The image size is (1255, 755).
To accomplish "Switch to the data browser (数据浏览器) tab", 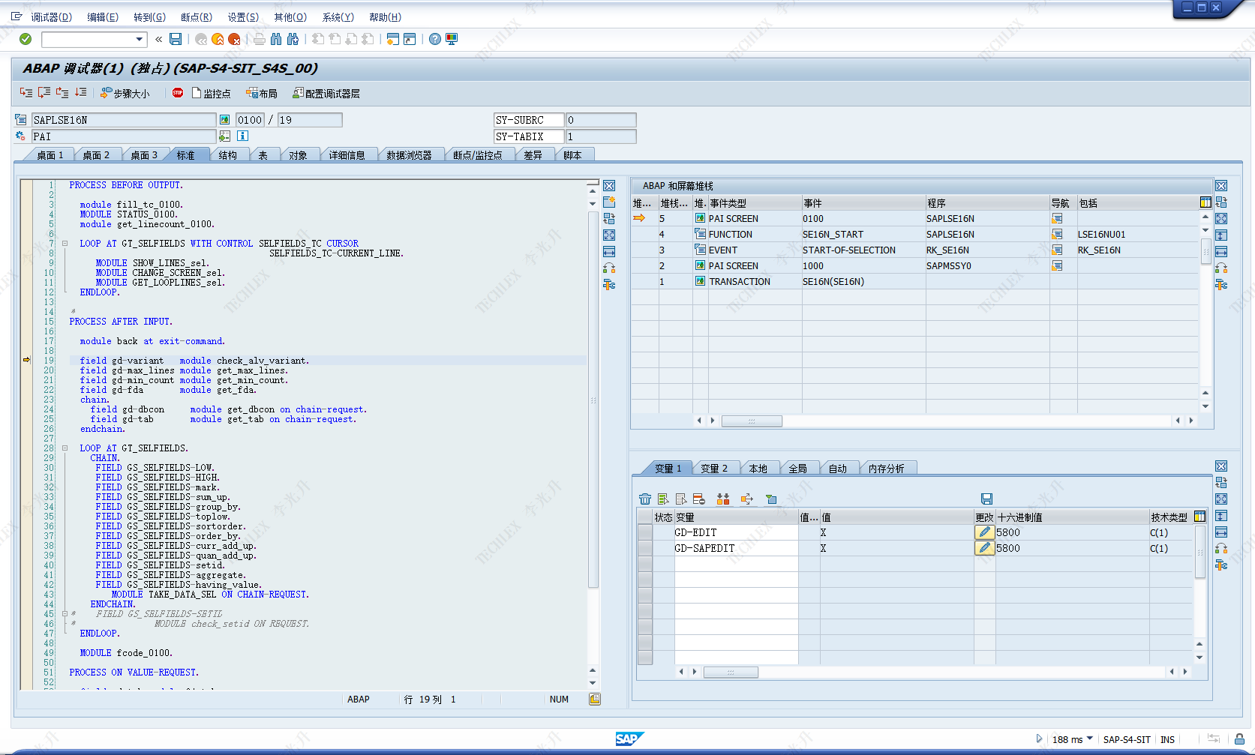I will (x=409, y=155).
